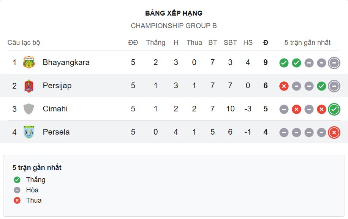
Task: Open the Bhayangkara team name link
Action: tap(66, 62)
